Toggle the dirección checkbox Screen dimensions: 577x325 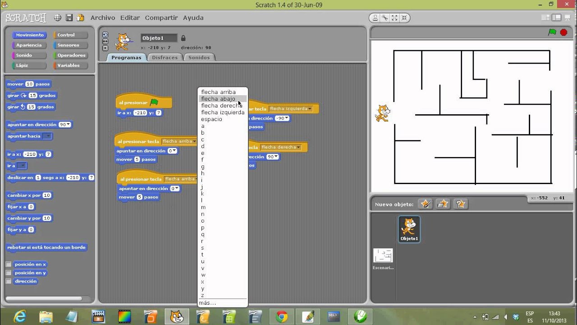click(x=8, y=281)
